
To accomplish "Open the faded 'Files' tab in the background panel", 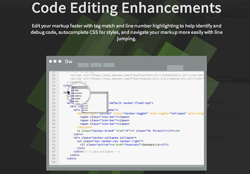I will [224, 16].
